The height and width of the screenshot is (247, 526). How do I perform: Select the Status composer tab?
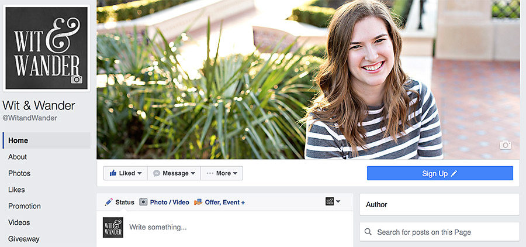(119, 202)
